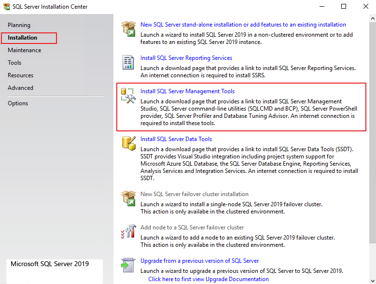376x284 pixels.
Task: Click the Add node wrench icon
Action: (128, 231)
